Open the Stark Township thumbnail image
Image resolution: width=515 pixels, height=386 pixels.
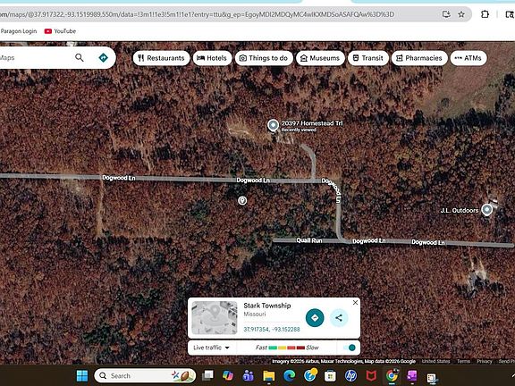(x=215, y=318)
